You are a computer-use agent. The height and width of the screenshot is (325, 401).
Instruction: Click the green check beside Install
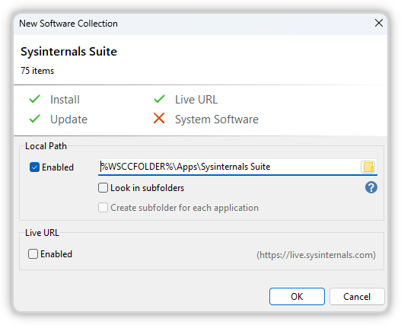pyautogui.click(x=34, y=99)
